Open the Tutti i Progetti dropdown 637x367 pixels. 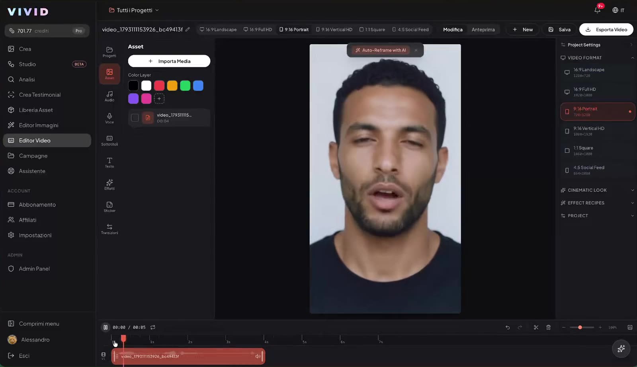pos(134,10)
